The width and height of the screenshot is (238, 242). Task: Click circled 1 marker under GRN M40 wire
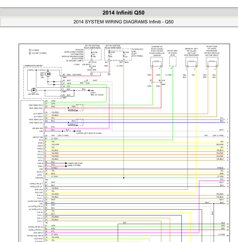point(92,74)
